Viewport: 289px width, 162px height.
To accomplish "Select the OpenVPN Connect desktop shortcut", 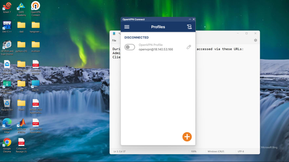I will [35, 9].
